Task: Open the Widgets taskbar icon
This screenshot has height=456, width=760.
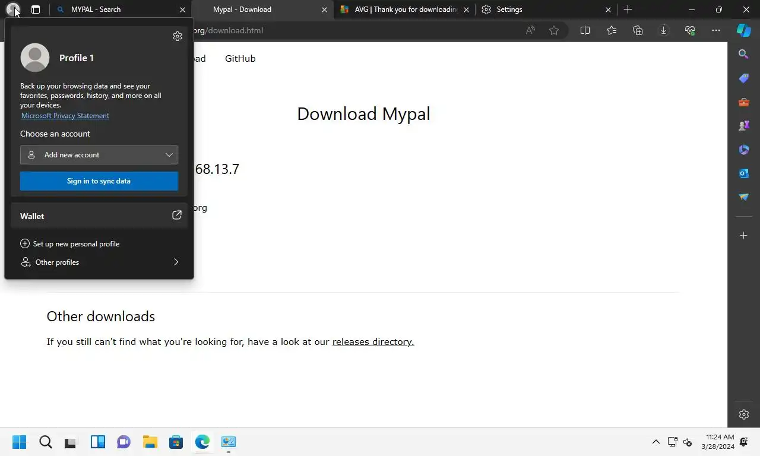Action: [x=97, y=442]
